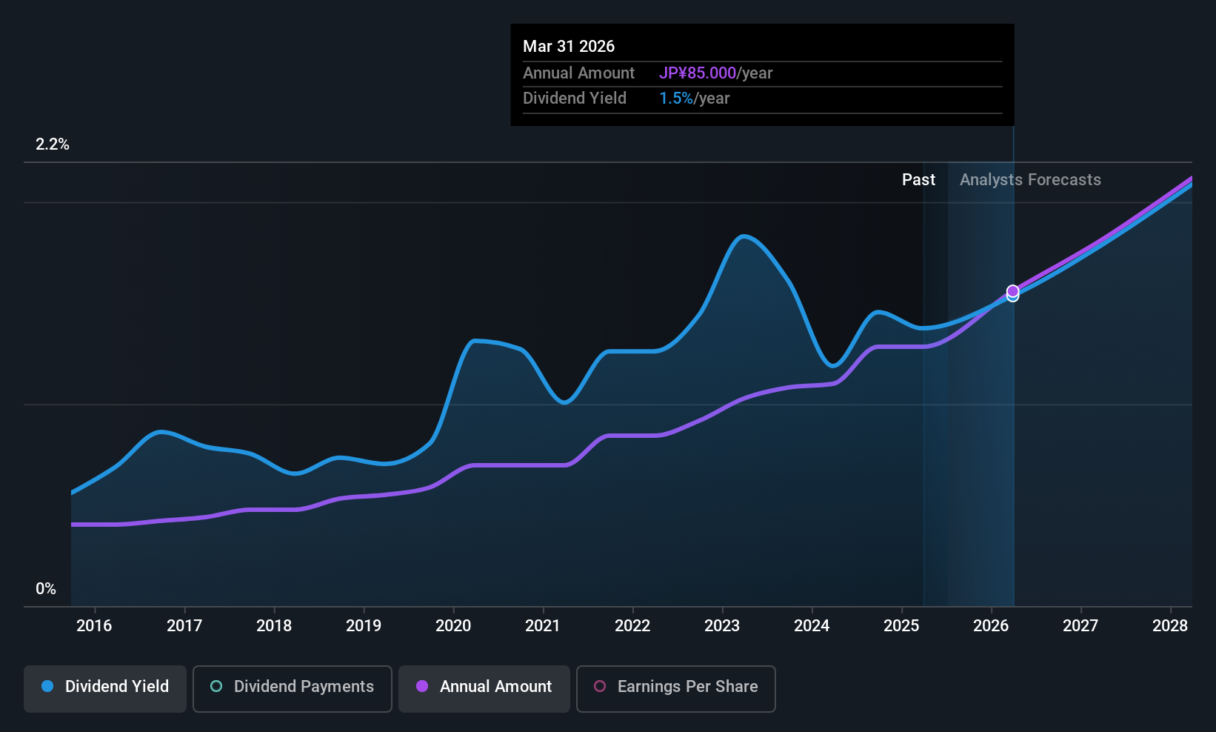1216x732 pixels.
Task: Click the 2027 x-axis year label
Action: point(1080,626)
